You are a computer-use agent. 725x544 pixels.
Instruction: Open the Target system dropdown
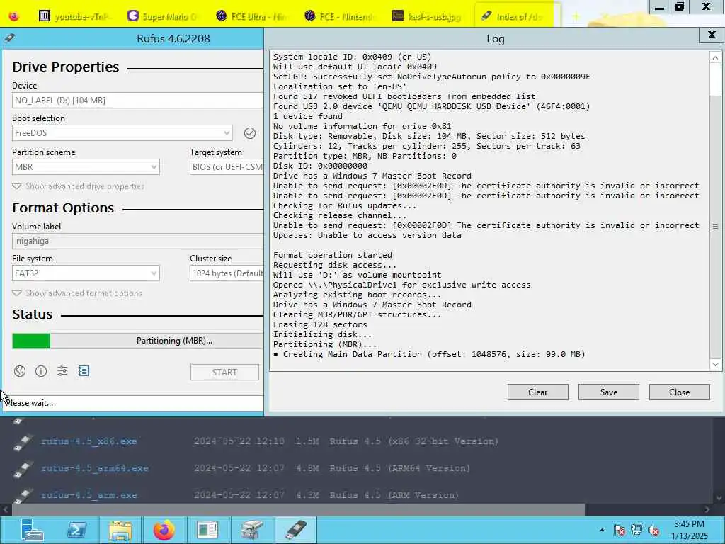point(227,167)
